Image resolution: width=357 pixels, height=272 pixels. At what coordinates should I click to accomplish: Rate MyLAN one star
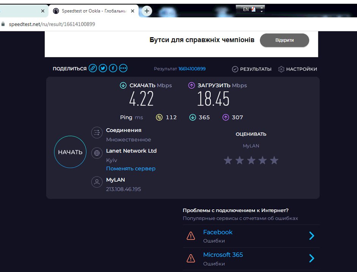[228, 160]
